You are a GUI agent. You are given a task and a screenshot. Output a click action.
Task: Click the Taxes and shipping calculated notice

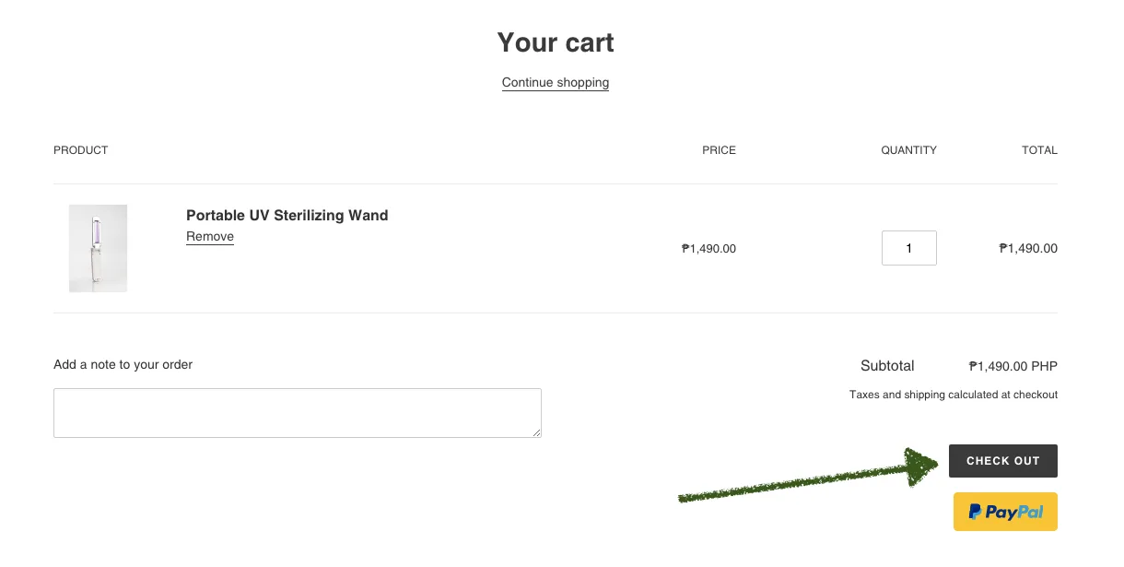(x=954, y=395)
